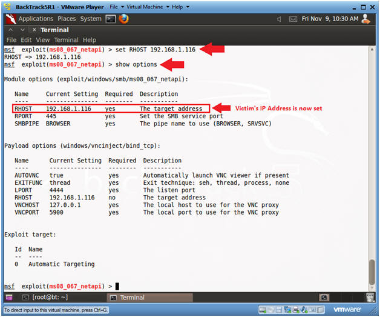Click terminal scrollbar up arrow
The width and height of the screenshot is (380, 317).
[x=372, y=49]
